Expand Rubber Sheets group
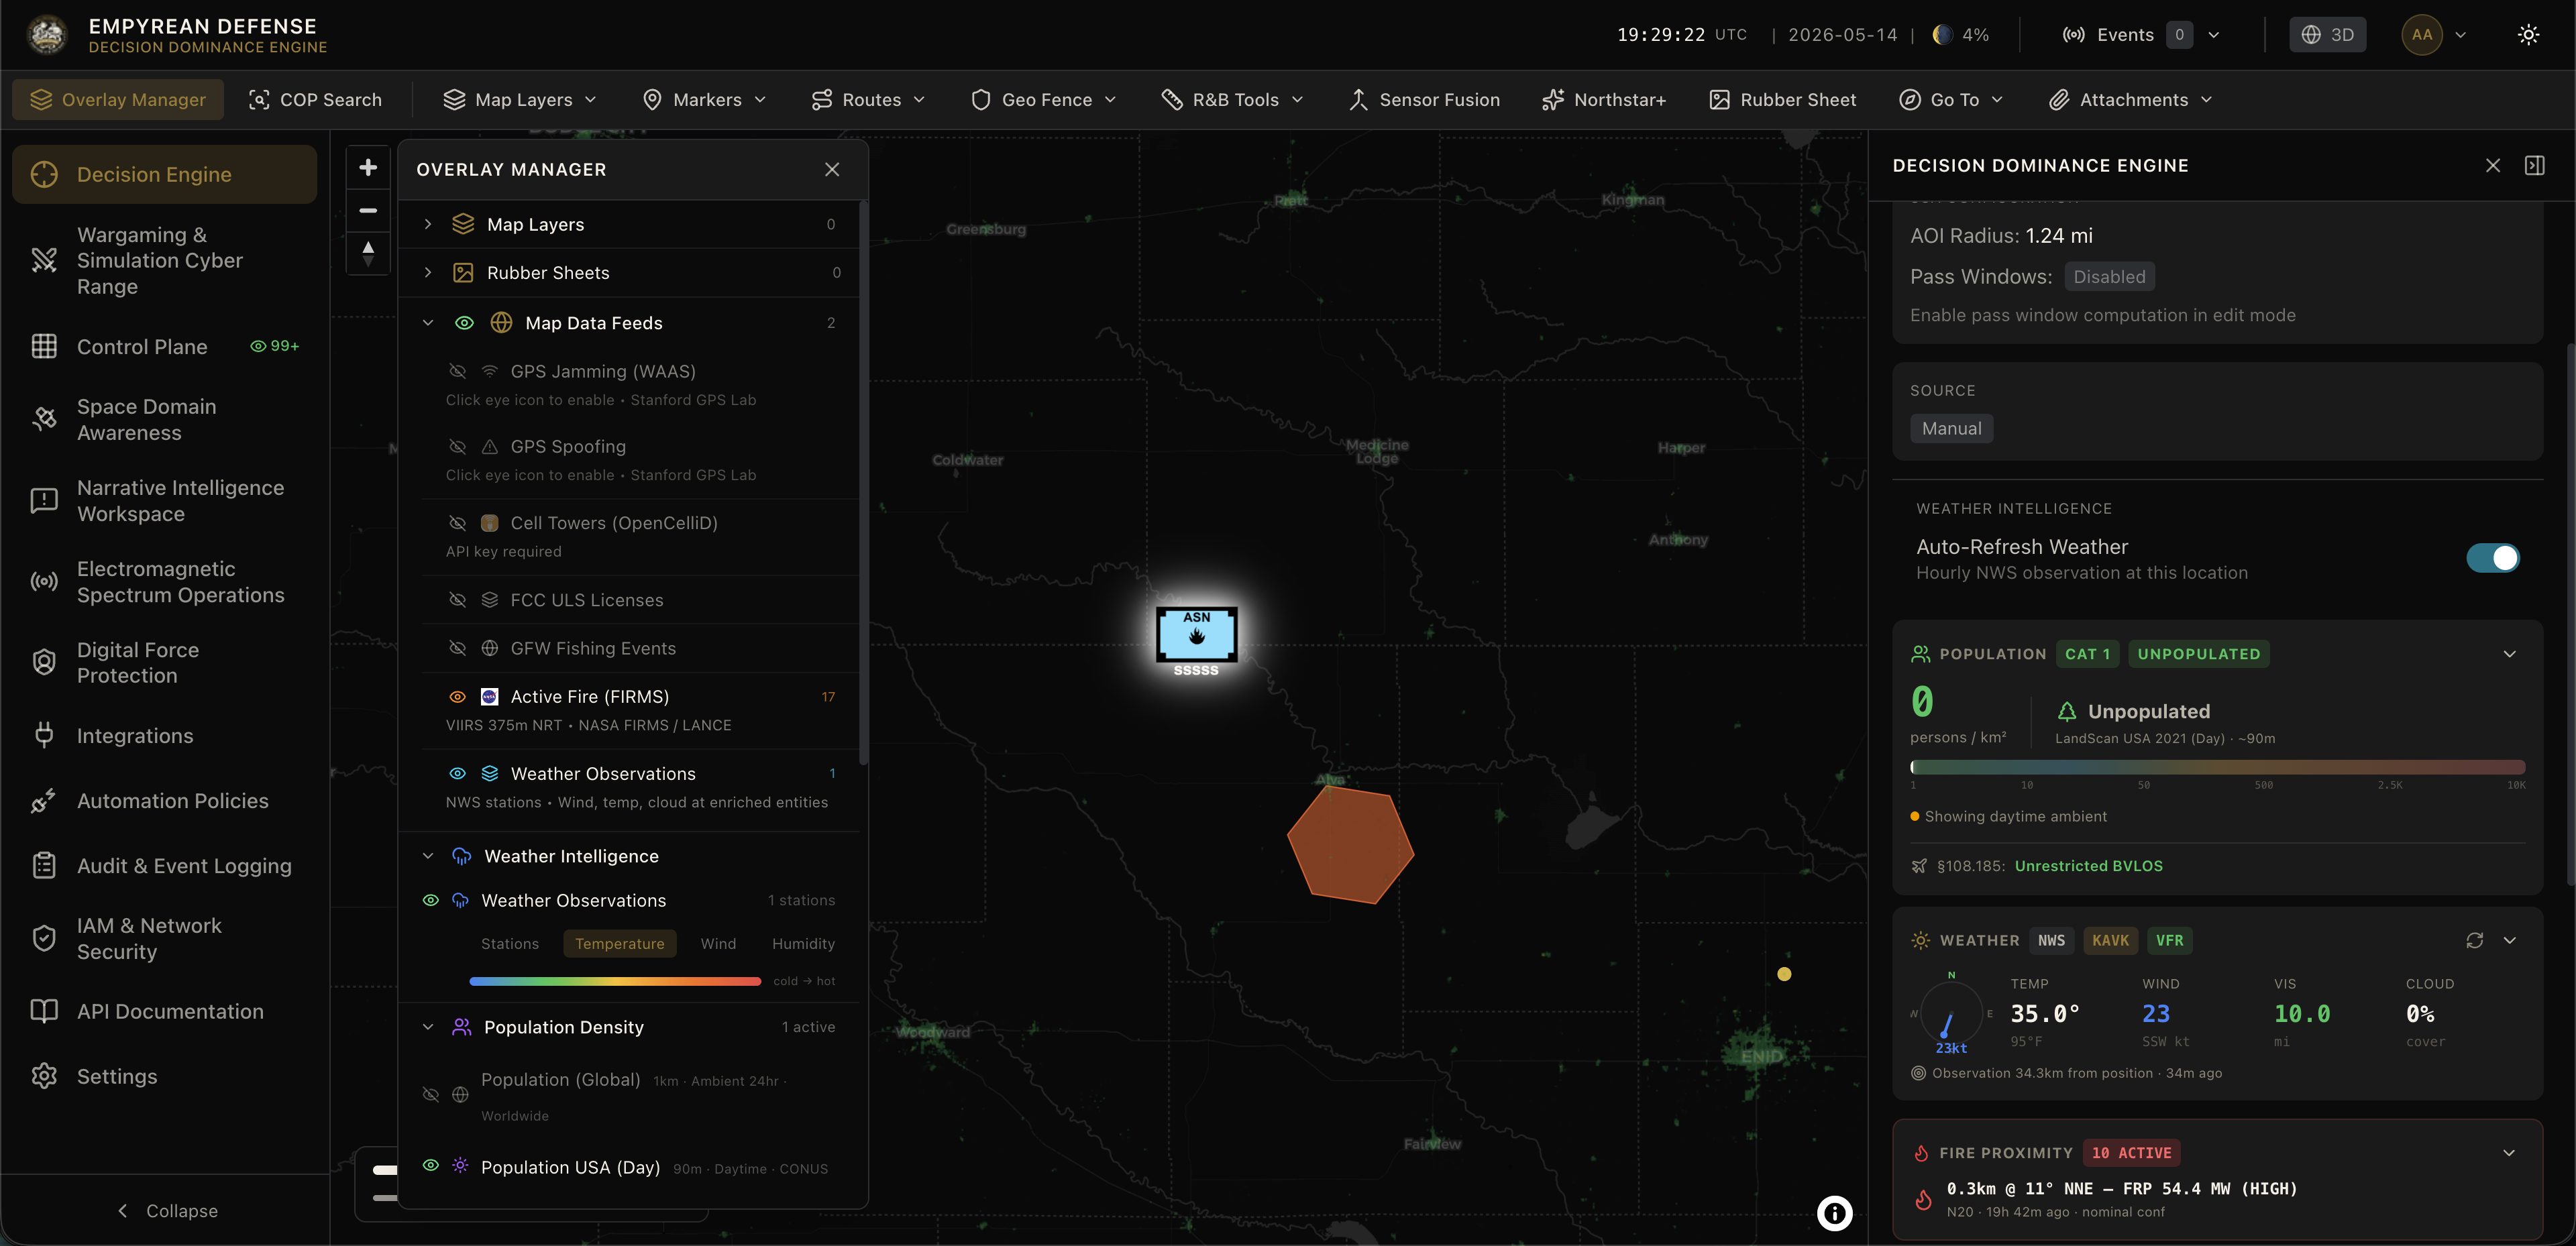This screenshot has width=2576, height=1246. [x=428, y=272]
